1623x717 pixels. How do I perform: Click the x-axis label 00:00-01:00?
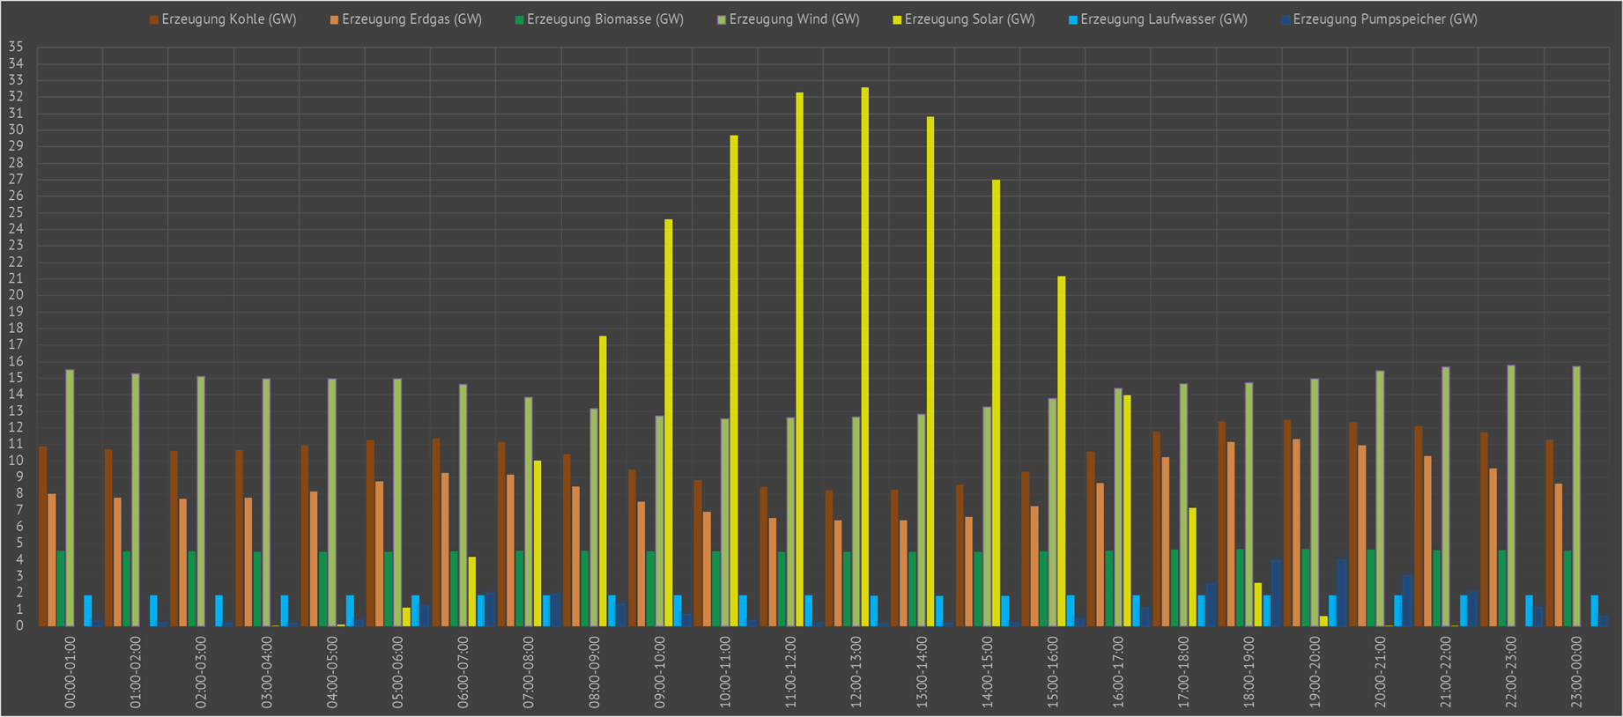(x=70, y=672)
